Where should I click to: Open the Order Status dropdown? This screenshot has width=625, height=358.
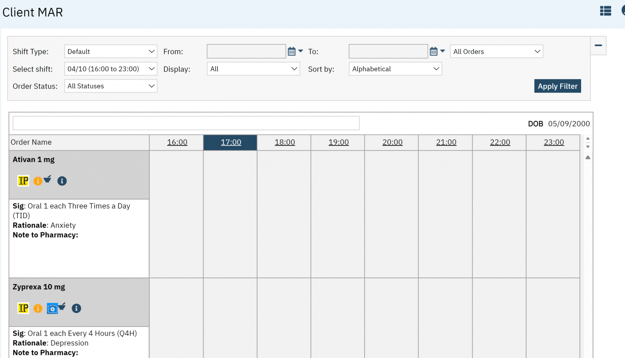(111, 86)
